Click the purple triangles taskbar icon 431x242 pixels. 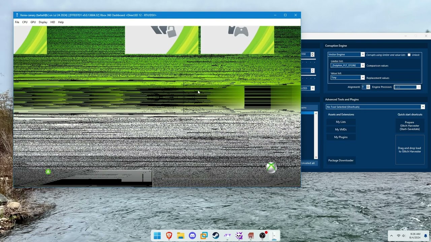coord(227,236)
